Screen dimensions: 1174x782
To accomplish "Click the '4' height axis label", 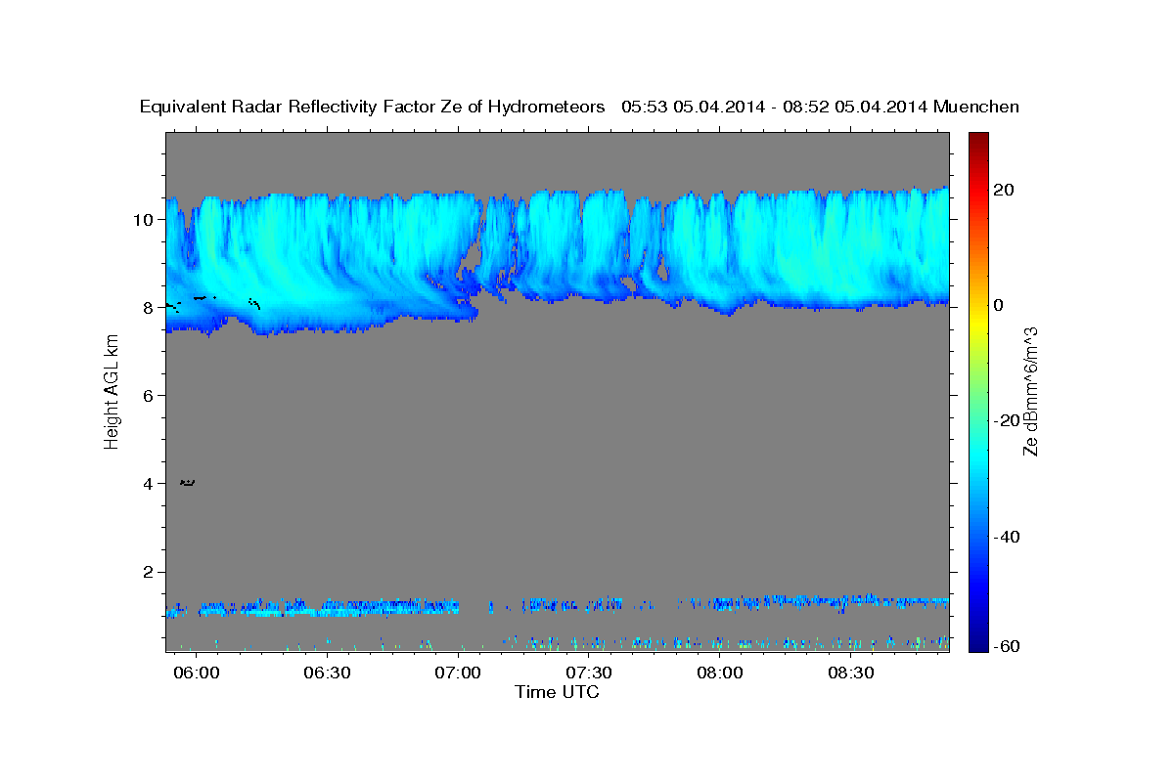I will click(x=148, y=484).
